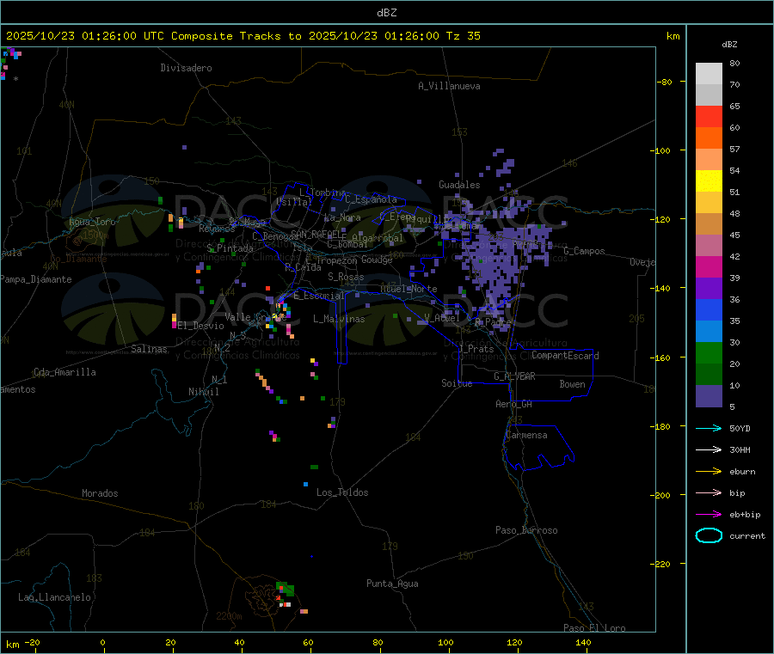Image resolution: width=774 pixels, height=654 pixels.
Task: Click the Soitue location label
Action: click(457, 383)
